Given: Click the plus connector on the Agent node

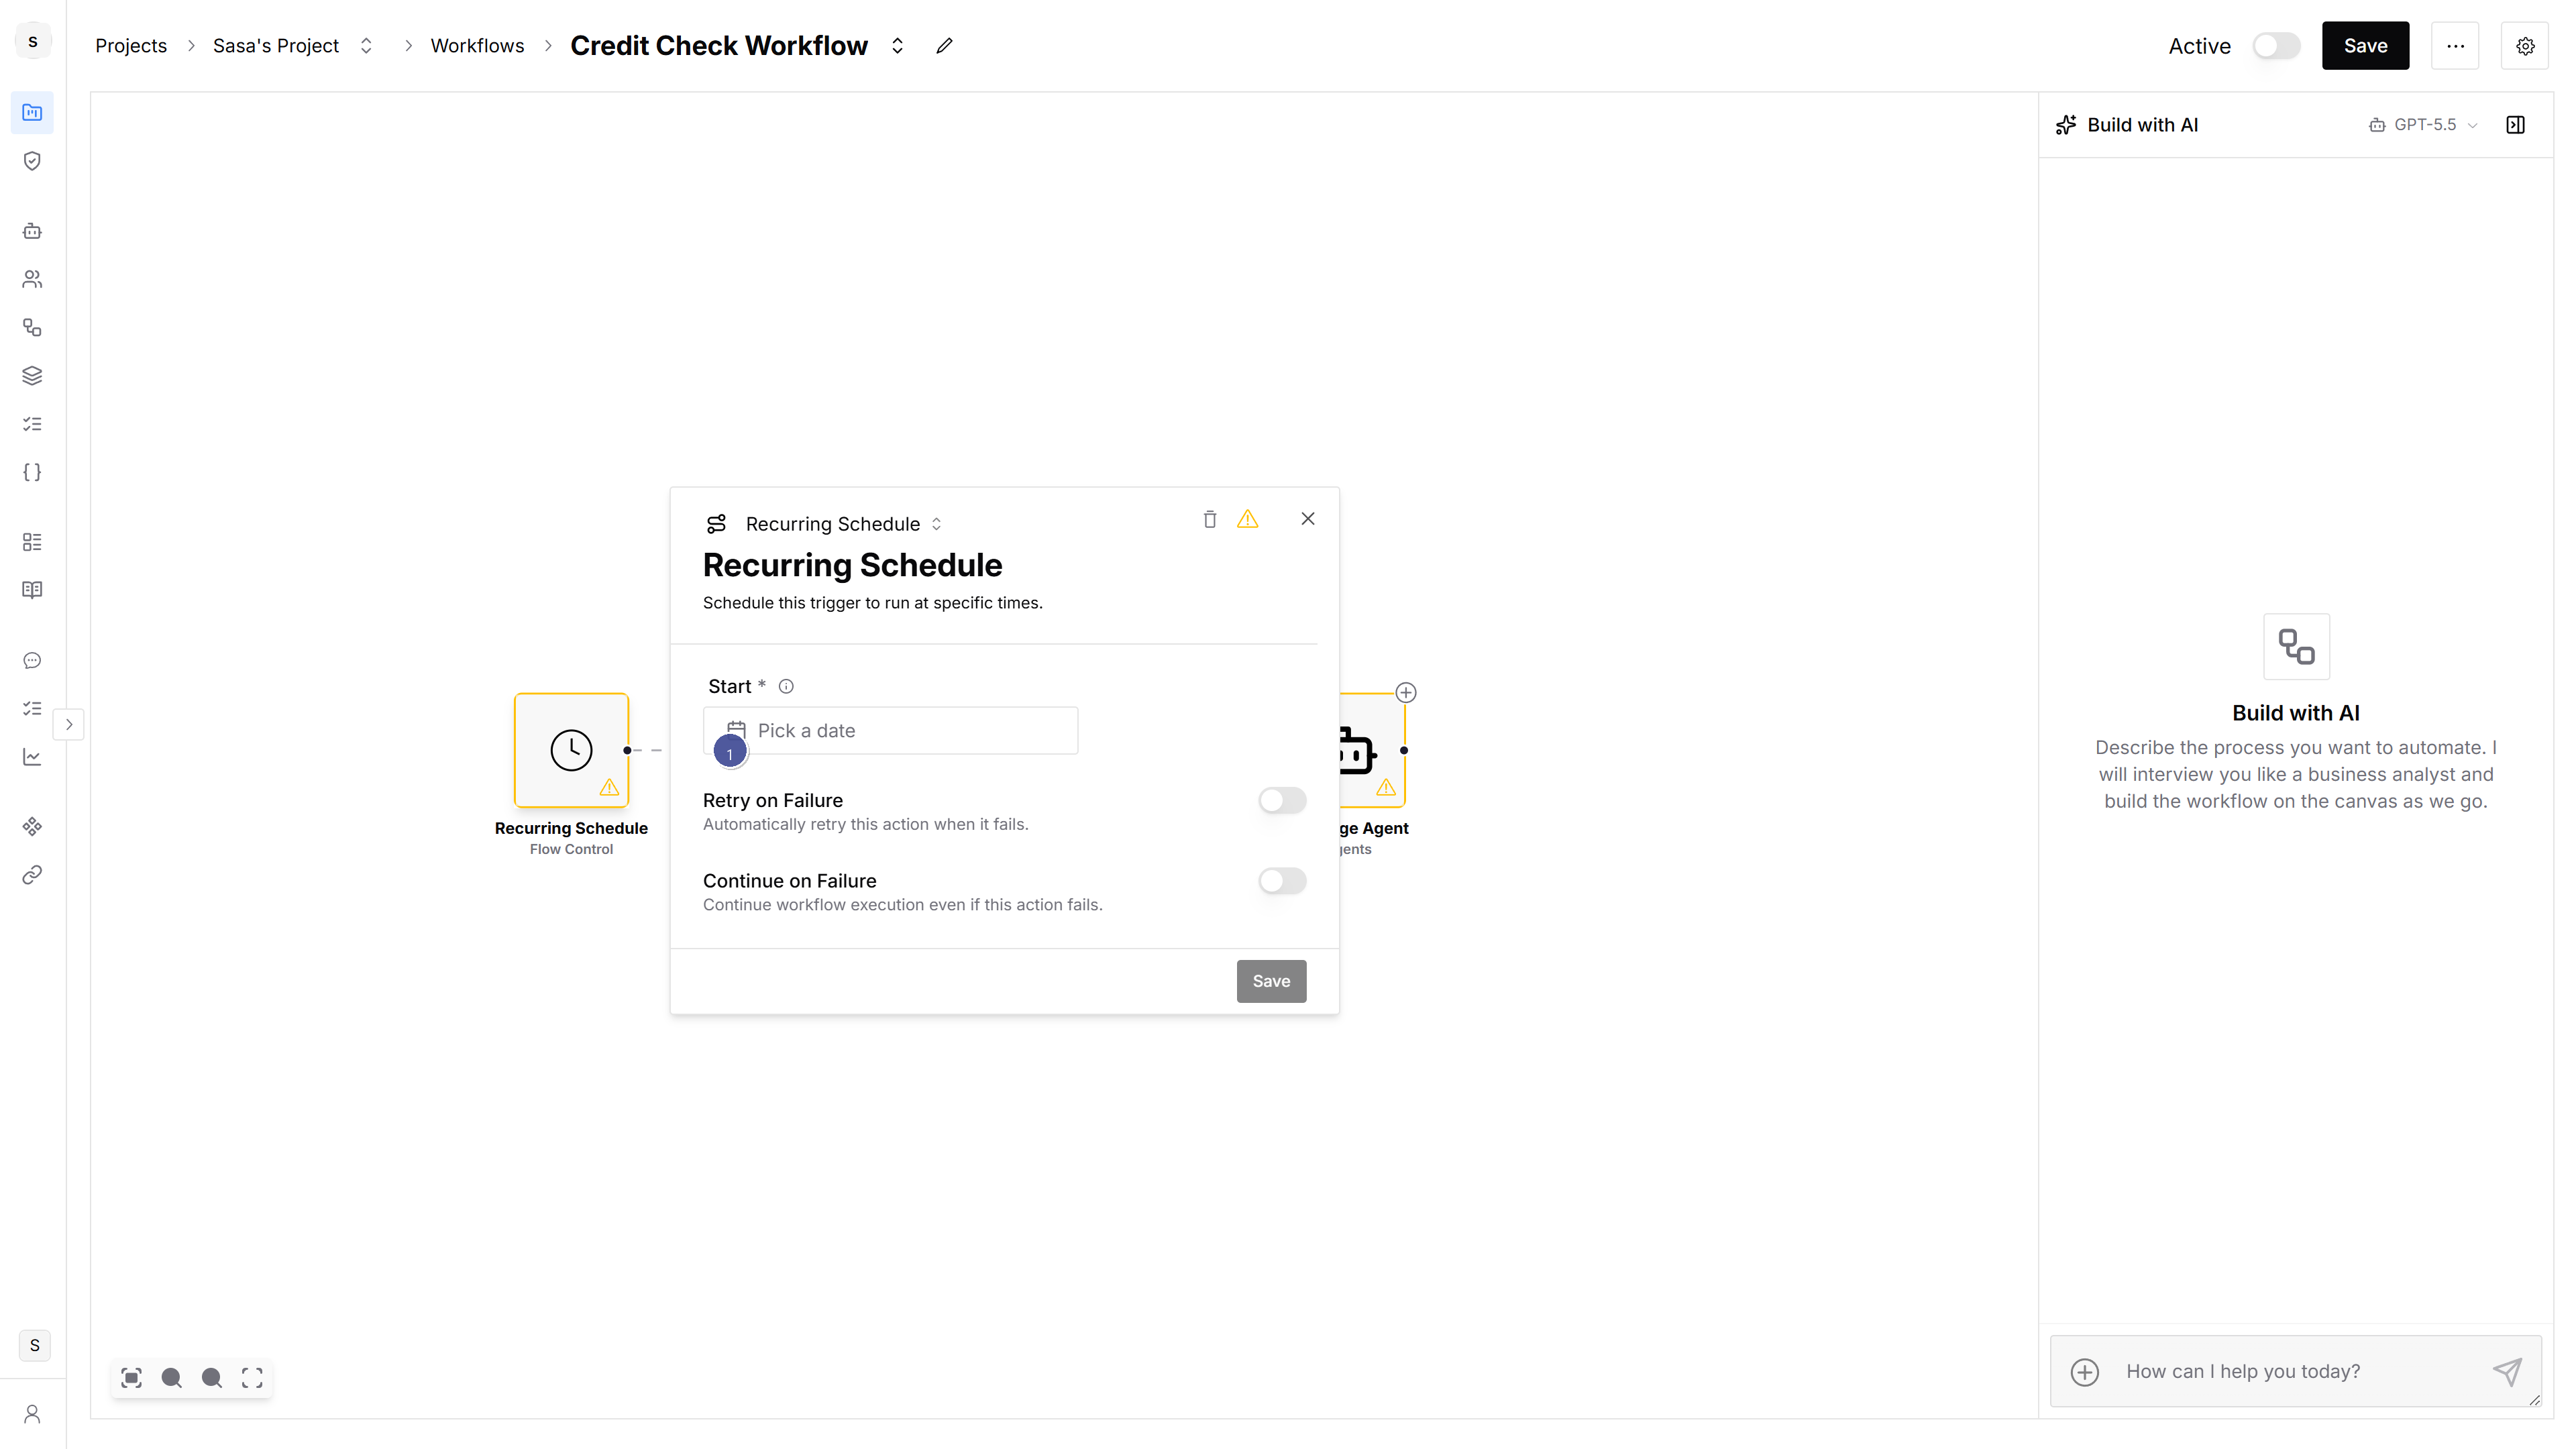Looking at the screenshot, I should point(1406,693).
